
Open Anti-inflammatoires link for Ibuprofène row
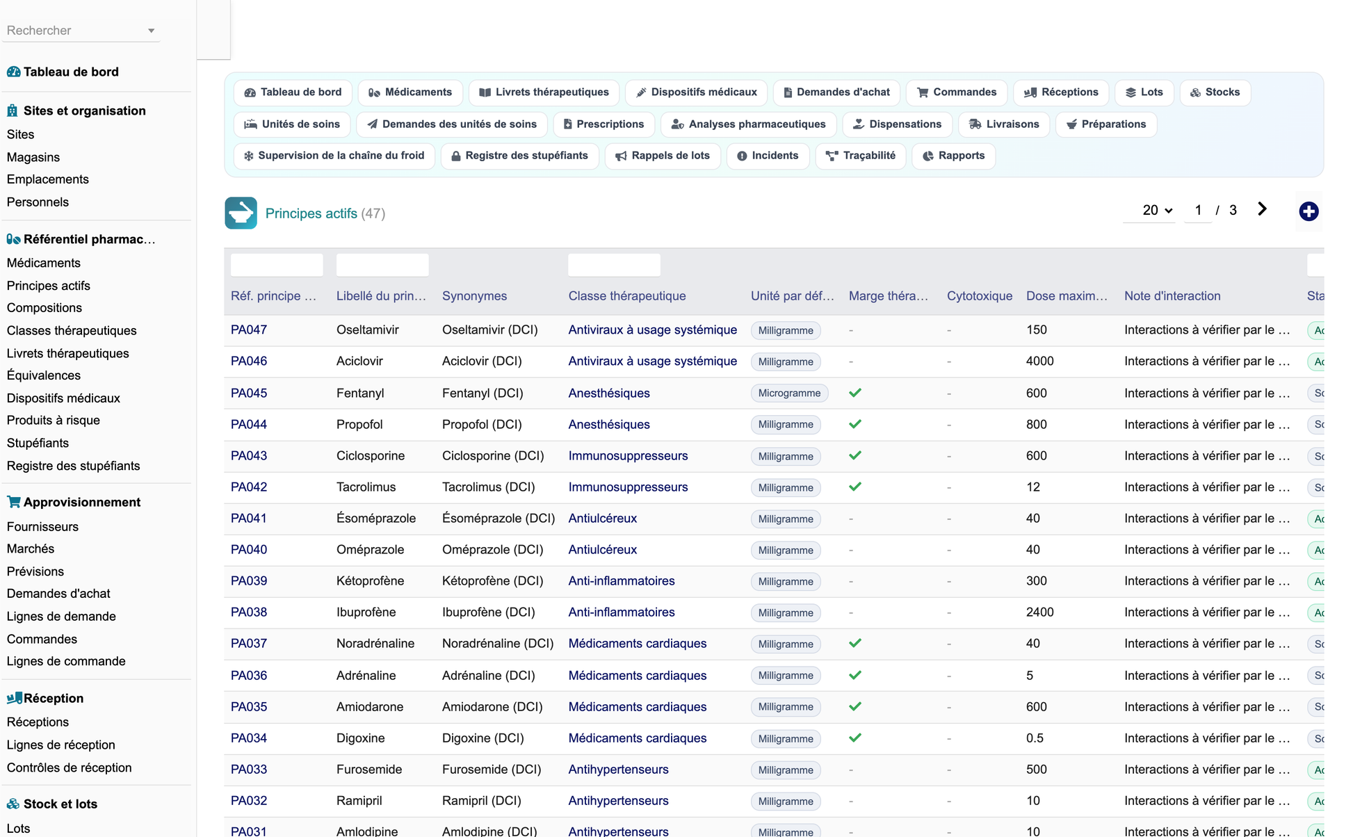pyautogui.click(x=622, y=612)
